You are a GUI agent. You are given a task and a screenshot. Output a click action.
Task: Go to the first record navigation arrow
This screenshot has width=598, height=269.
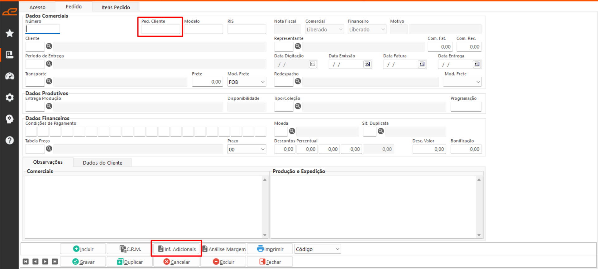coord(26,262)
